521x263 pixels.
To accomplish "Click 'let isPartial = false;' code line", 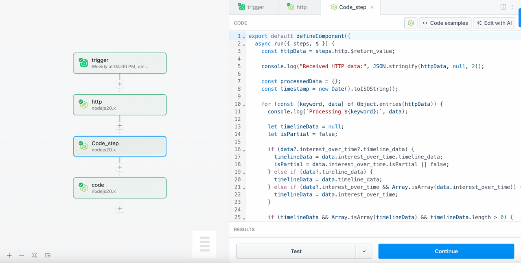I will click(x=302, y=134).
